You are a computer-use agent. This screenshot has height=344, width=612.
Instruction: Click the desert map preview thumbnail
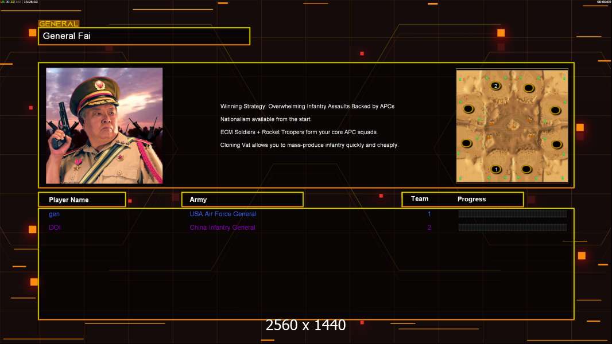512,126
